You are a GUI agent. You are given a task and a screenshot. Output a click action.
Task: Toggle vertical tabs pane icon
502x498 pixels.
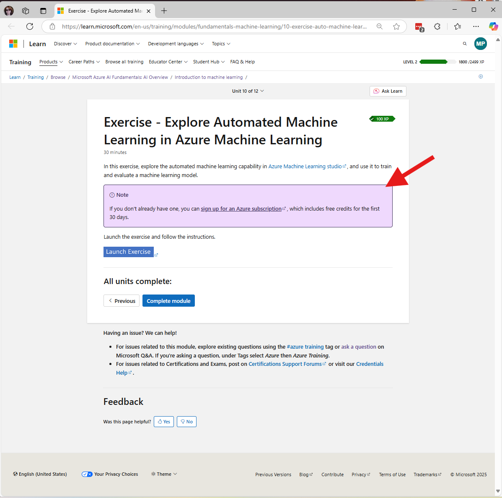pos(43,11)
